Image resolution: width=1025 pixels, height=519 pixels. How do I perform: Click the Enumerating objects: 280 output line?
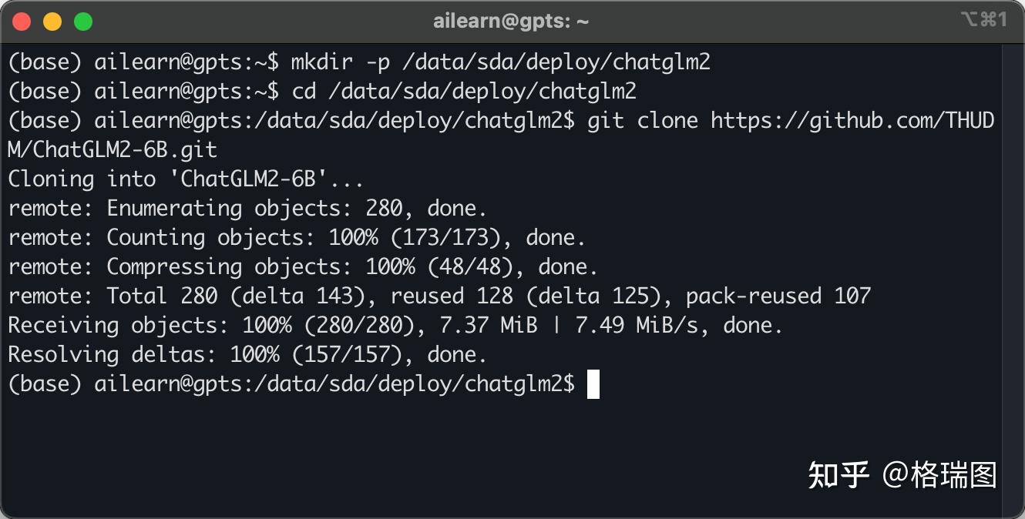247,209
